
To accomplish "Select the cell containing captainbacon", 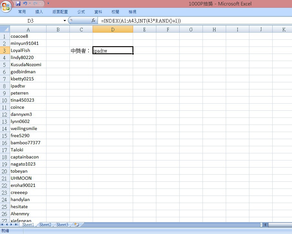I will pos(28,157).
